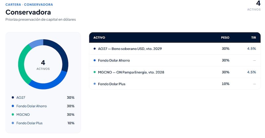The height and width of the screenshot is (138, 265).
Task: Sort by the TIR column header
Action: pos(253,38)
